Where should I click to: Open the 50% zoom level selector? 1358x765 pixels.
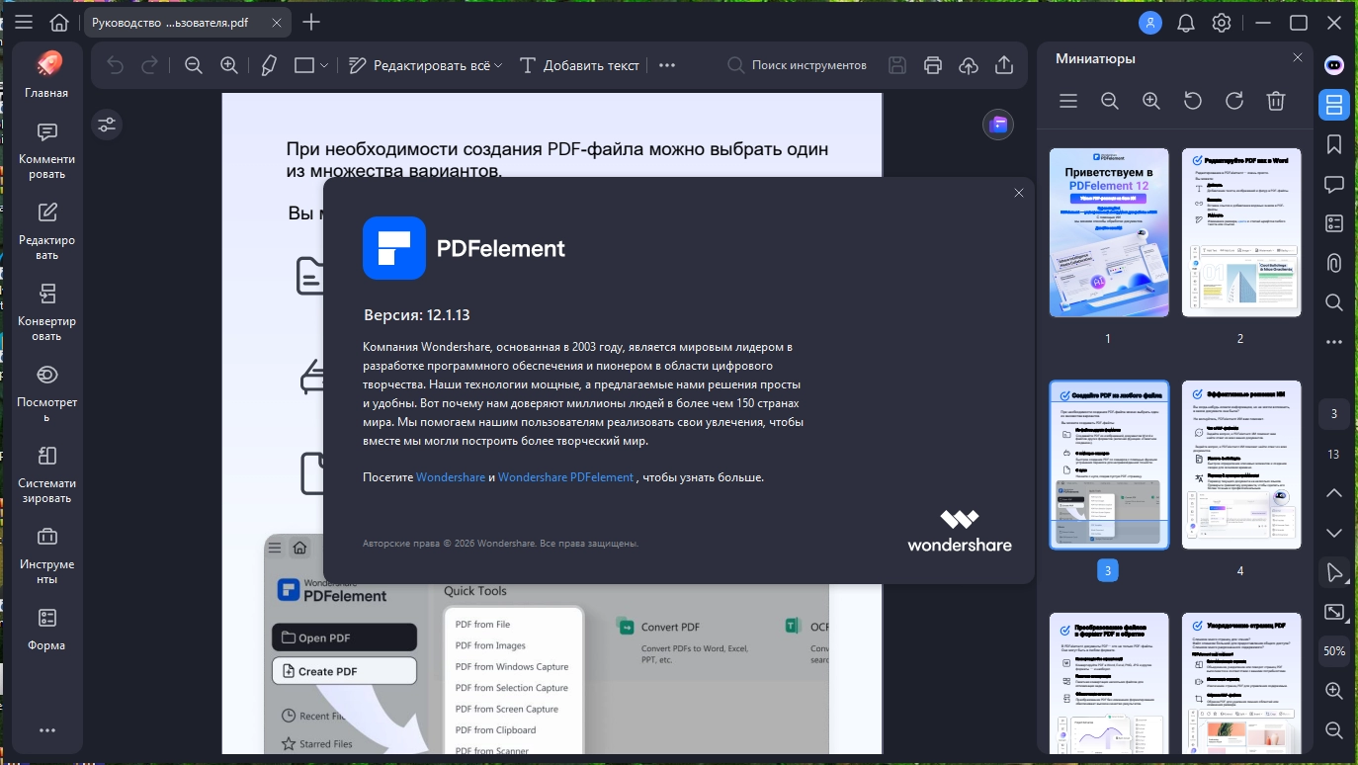1334,651
